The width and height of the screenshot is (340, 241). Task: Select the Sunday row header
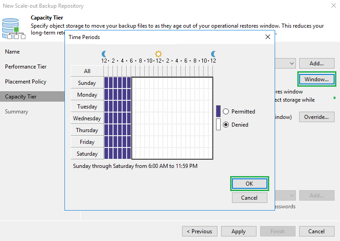click(x=87, y=83)
